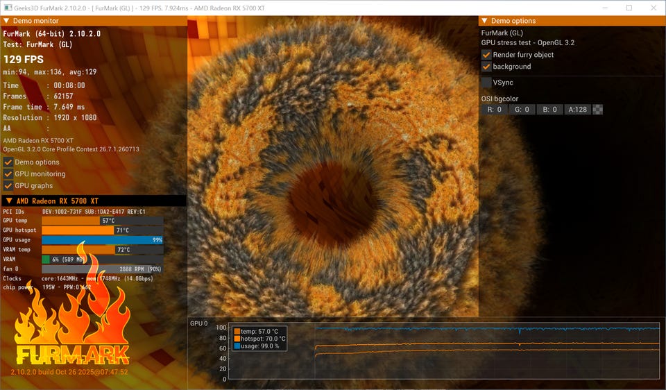
Task: Click the Resolution 1920 x 1080 value
Action: [x=75, y=118]
